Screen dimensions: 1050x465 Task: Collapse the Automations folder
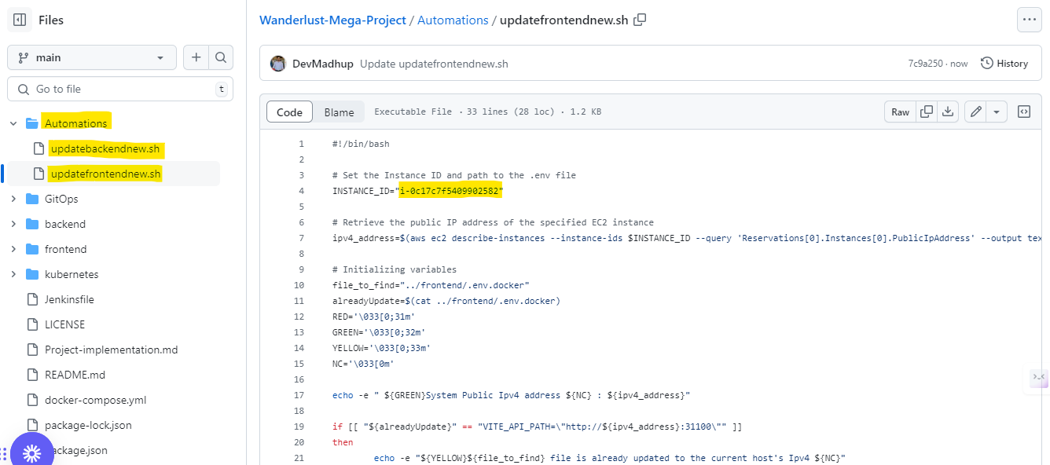[13, 123]
